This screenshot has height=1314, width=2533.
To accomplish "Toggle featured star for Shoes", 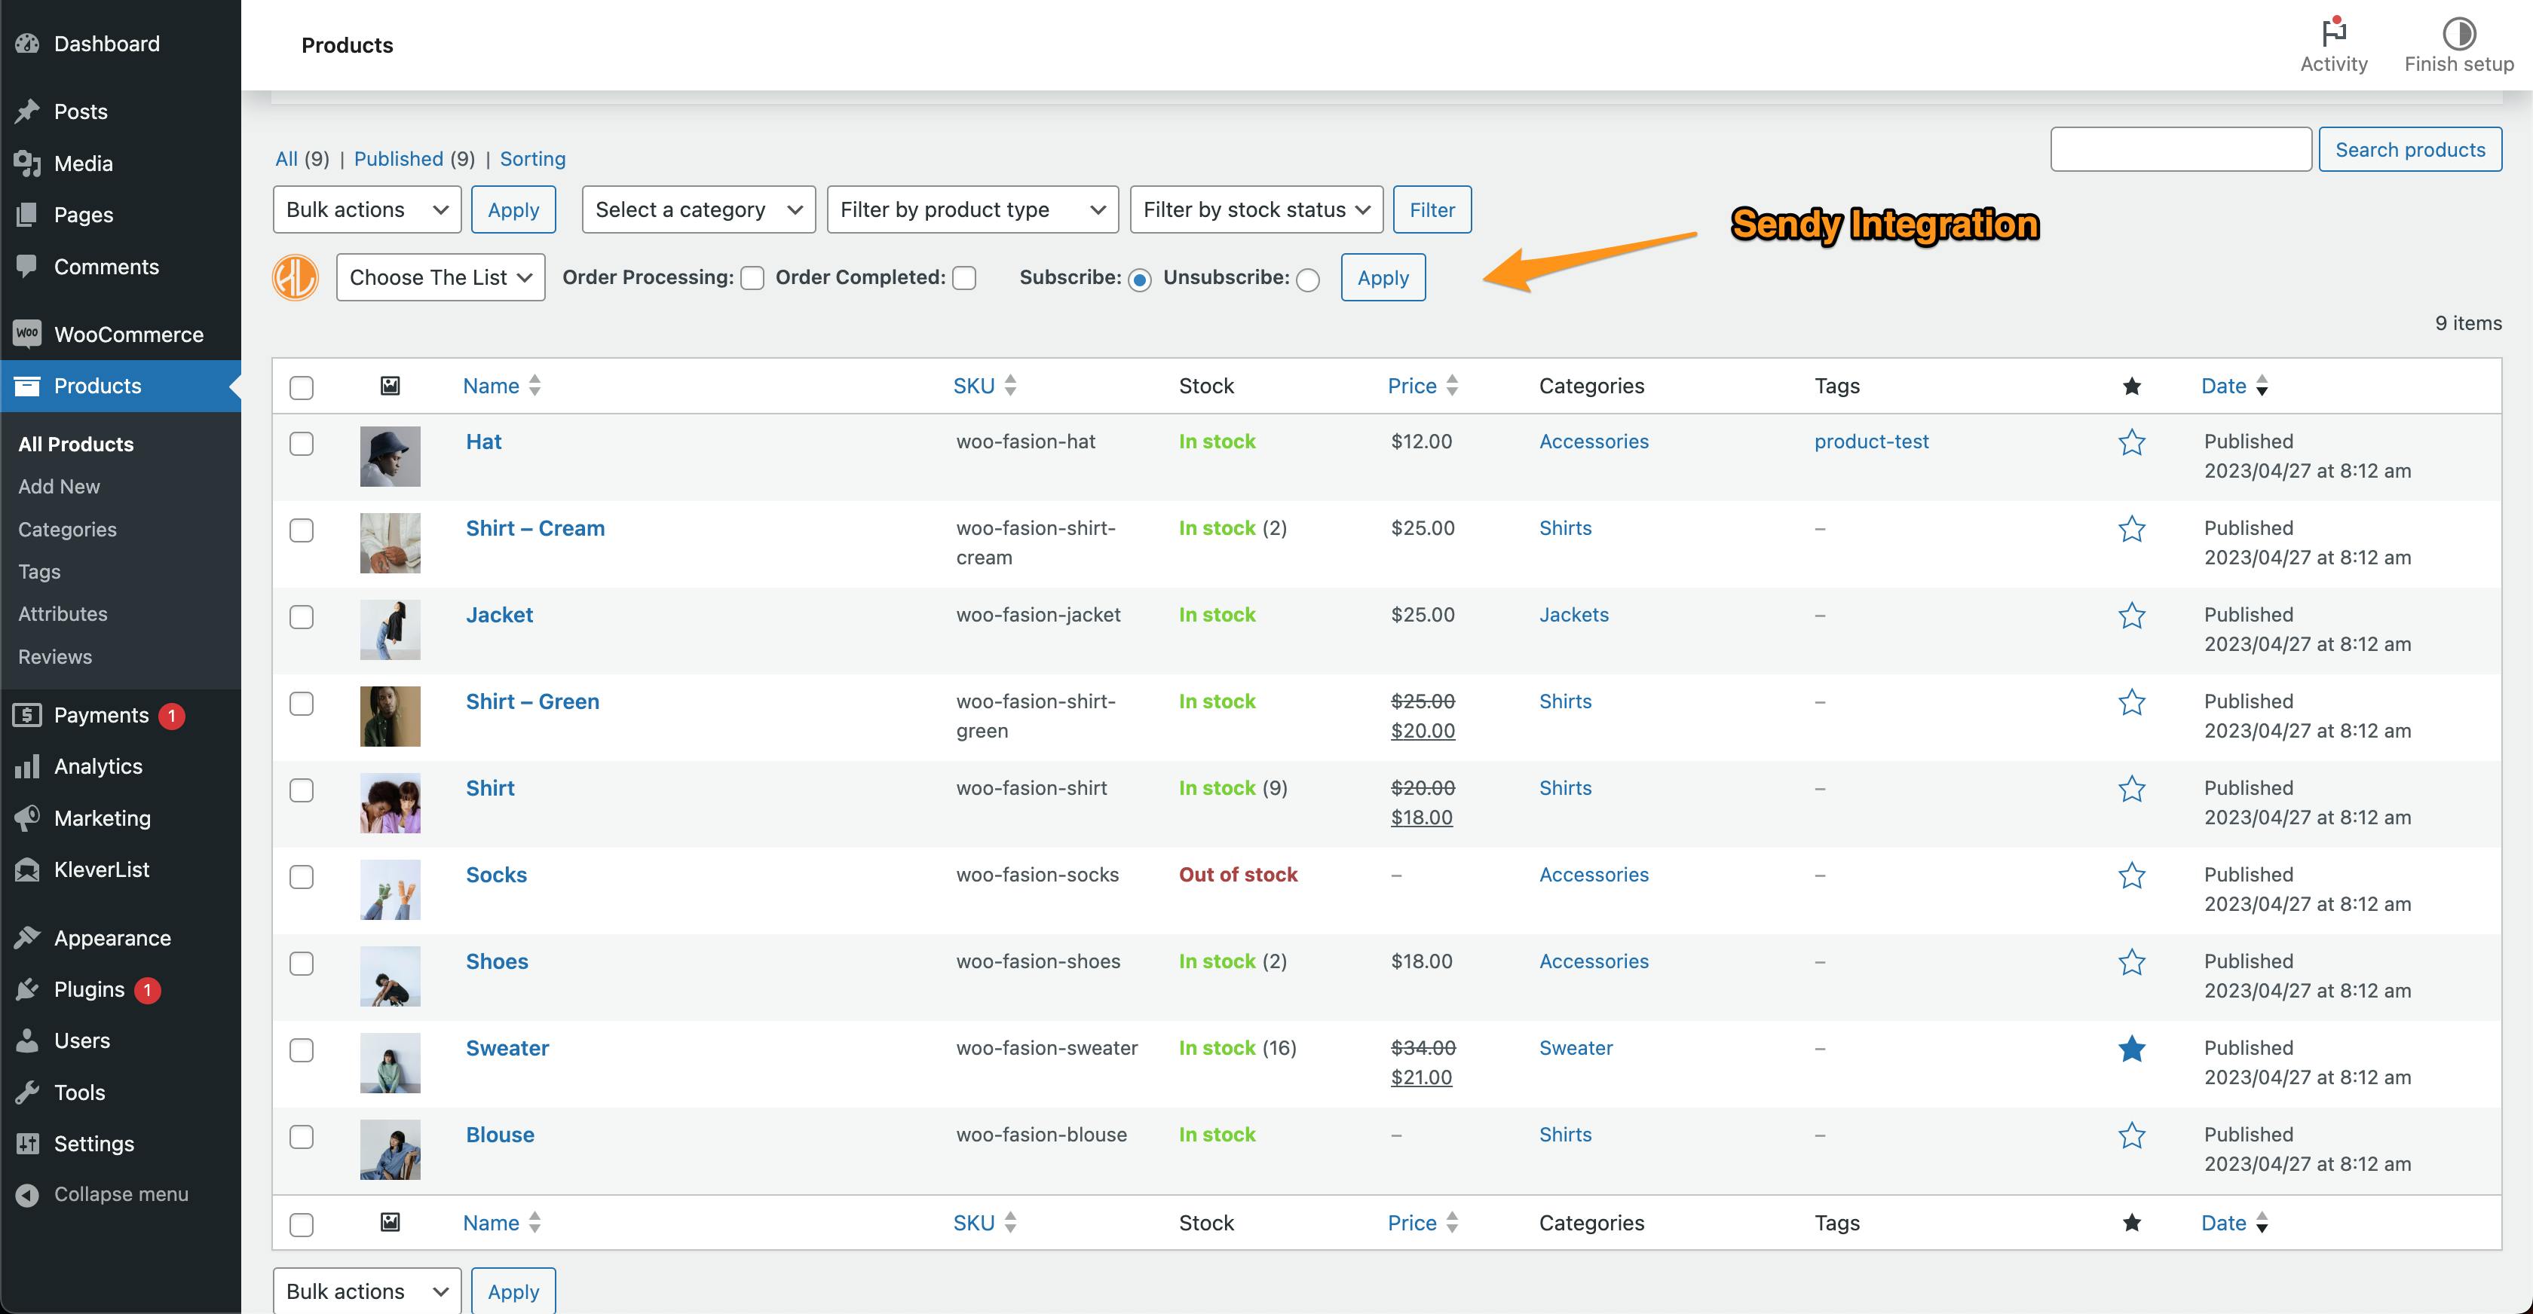I will click(2131, 961).
